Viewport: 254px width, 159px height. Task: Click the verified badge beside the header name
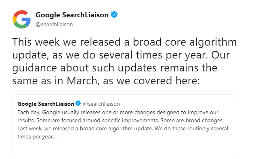click(x=114, y=15)
